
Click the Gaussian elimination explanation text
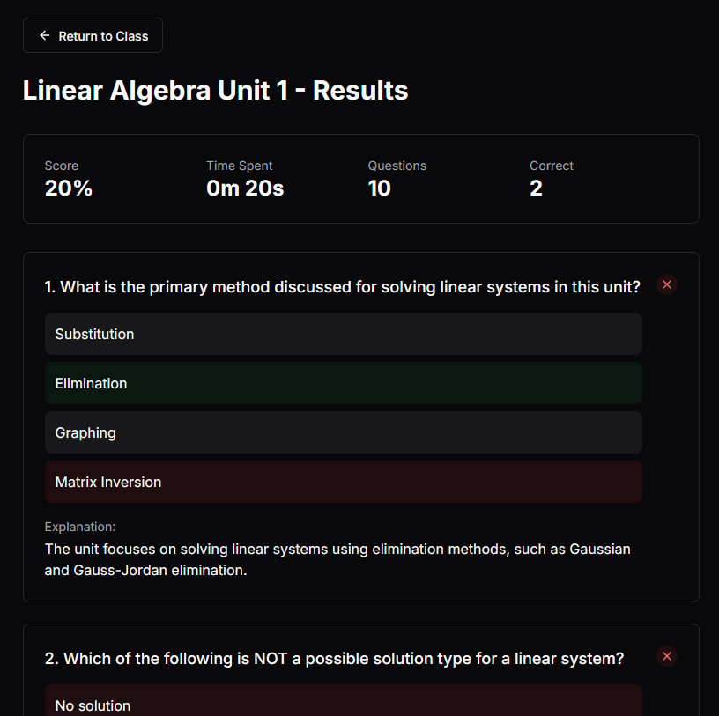[x=337, y=559]
